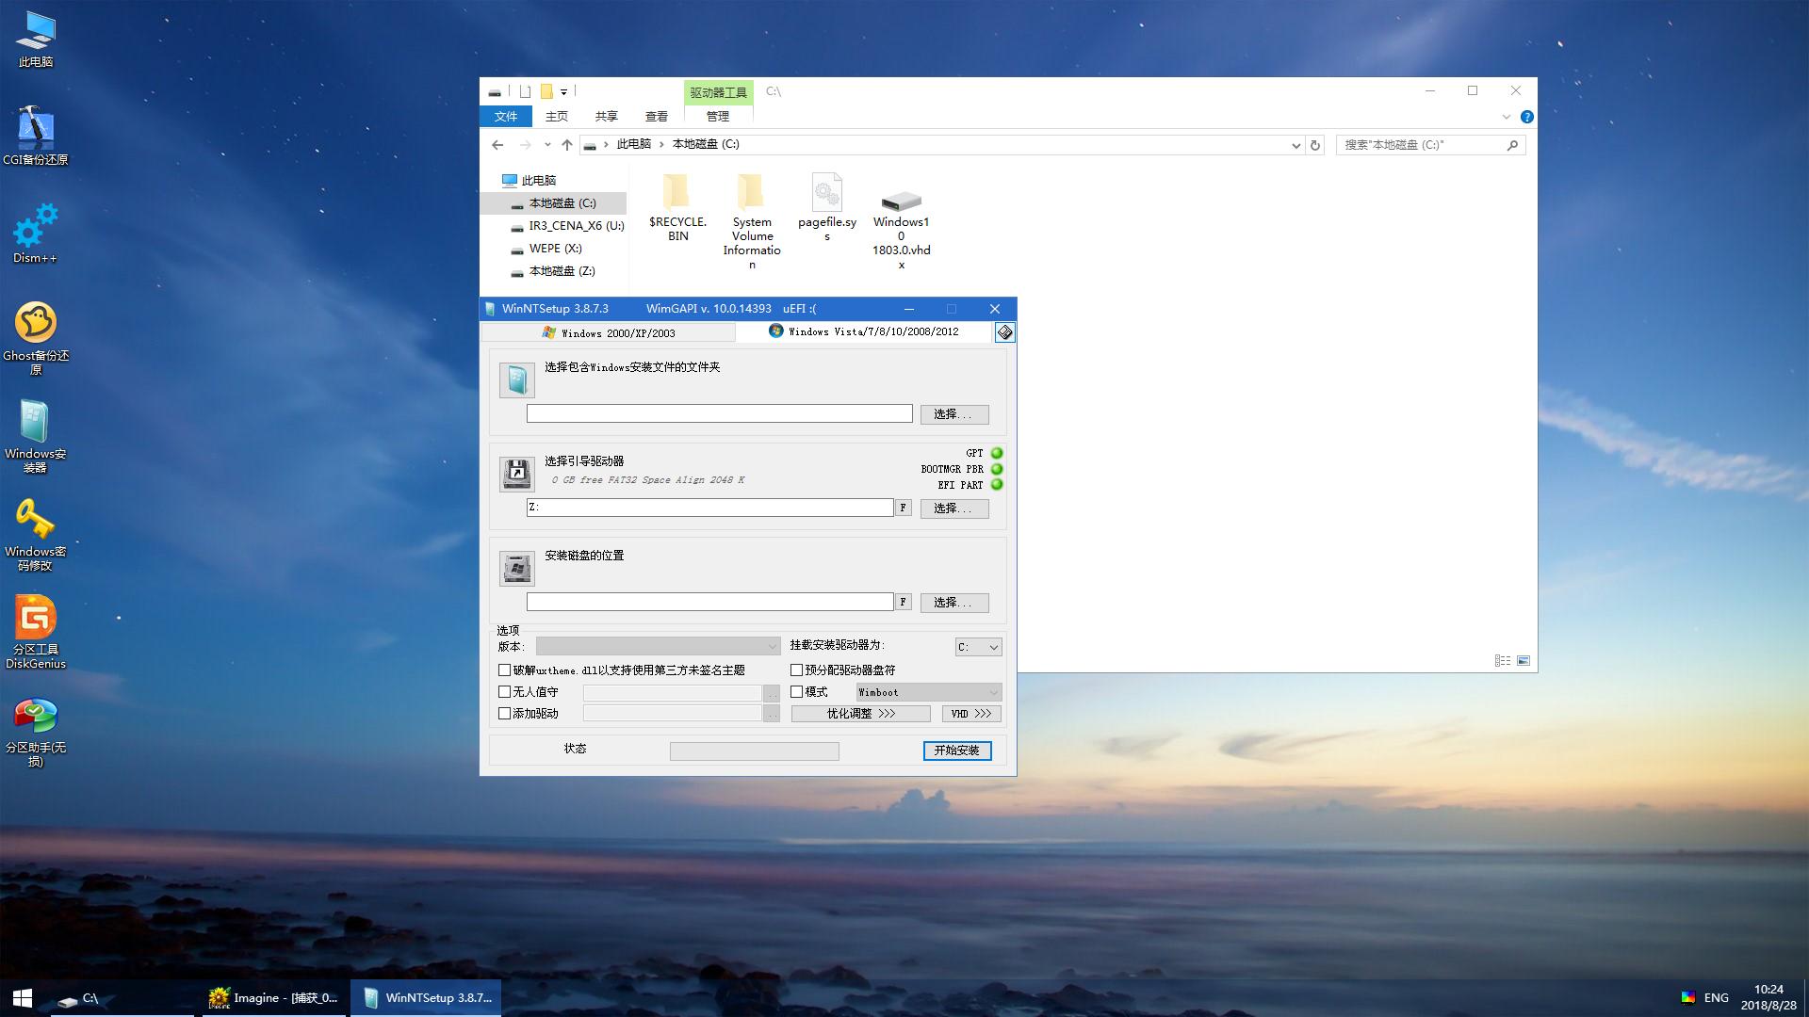Open the 文件 menu in Explorer
This screenshot has width=1809, height=1017.
coord(506,117)
